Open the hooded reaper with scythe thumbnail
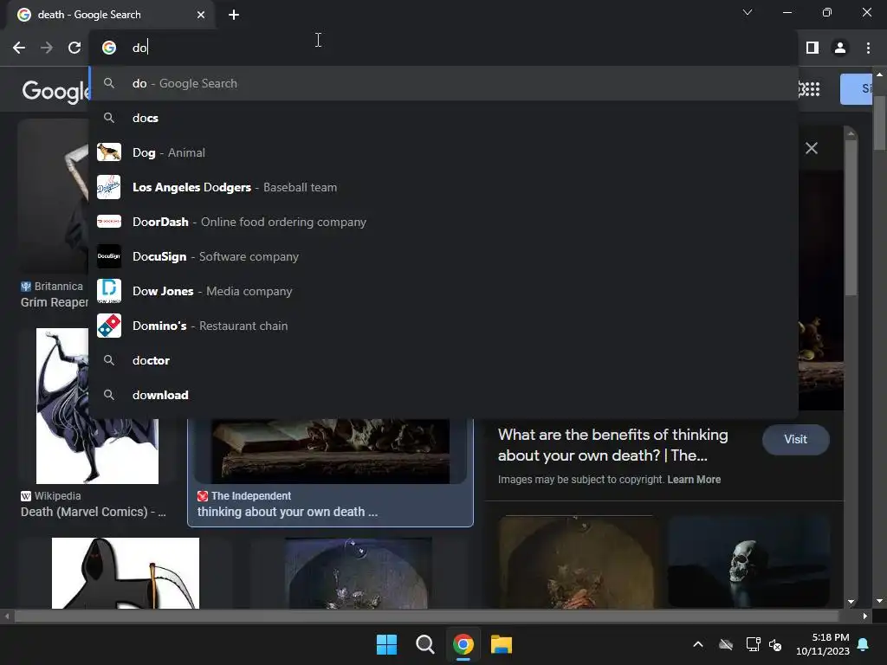This screenshot has height=665, width=887. (126, 573)
